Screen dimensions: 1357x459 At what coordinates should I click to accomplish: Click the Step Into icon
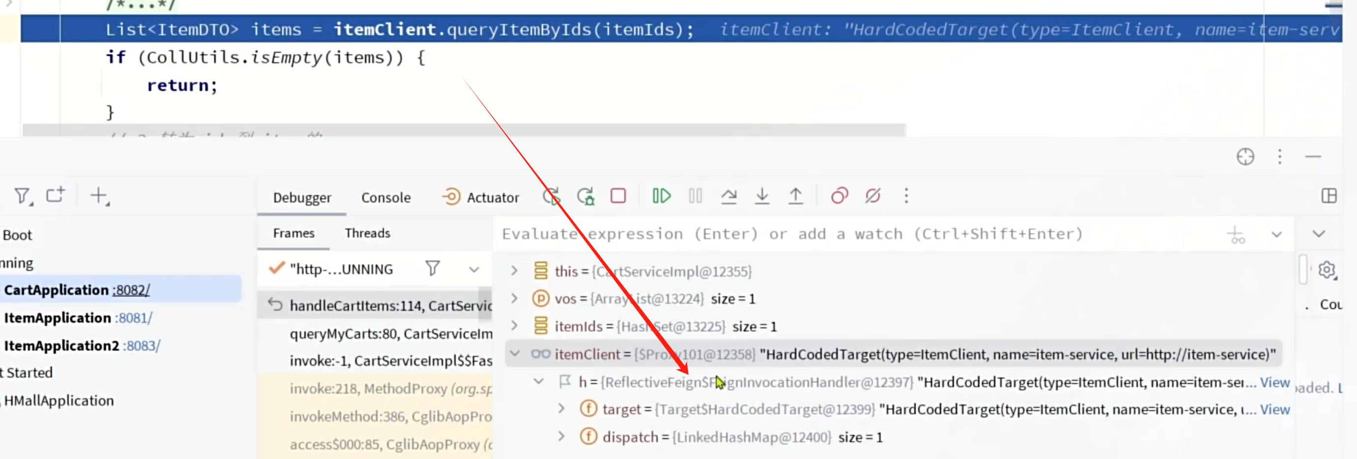pos(762,196)
